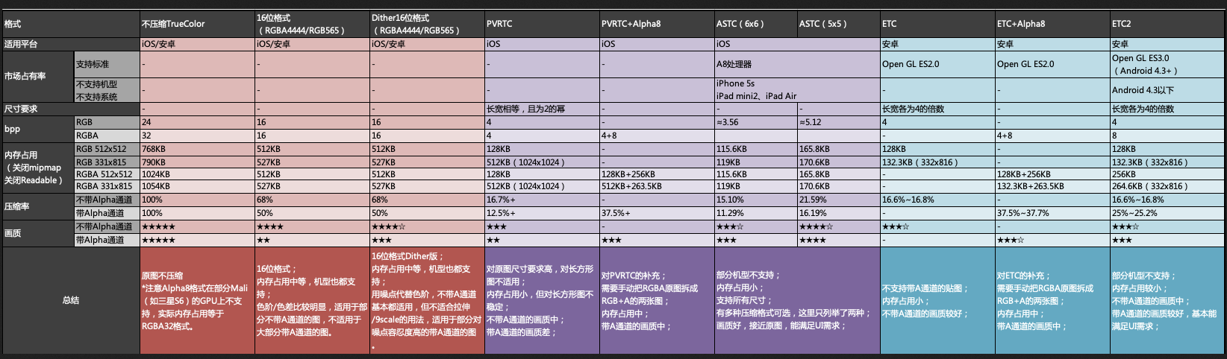Click the 16.19% compression value
This screenshot has height=359, width=1227.
pyautogui.click(x=838, y=213)
